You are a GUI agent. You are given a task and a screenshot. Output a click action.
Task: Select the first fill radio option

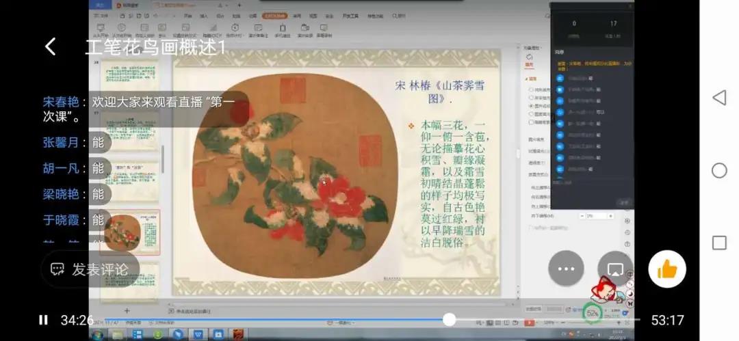[531, 89]
